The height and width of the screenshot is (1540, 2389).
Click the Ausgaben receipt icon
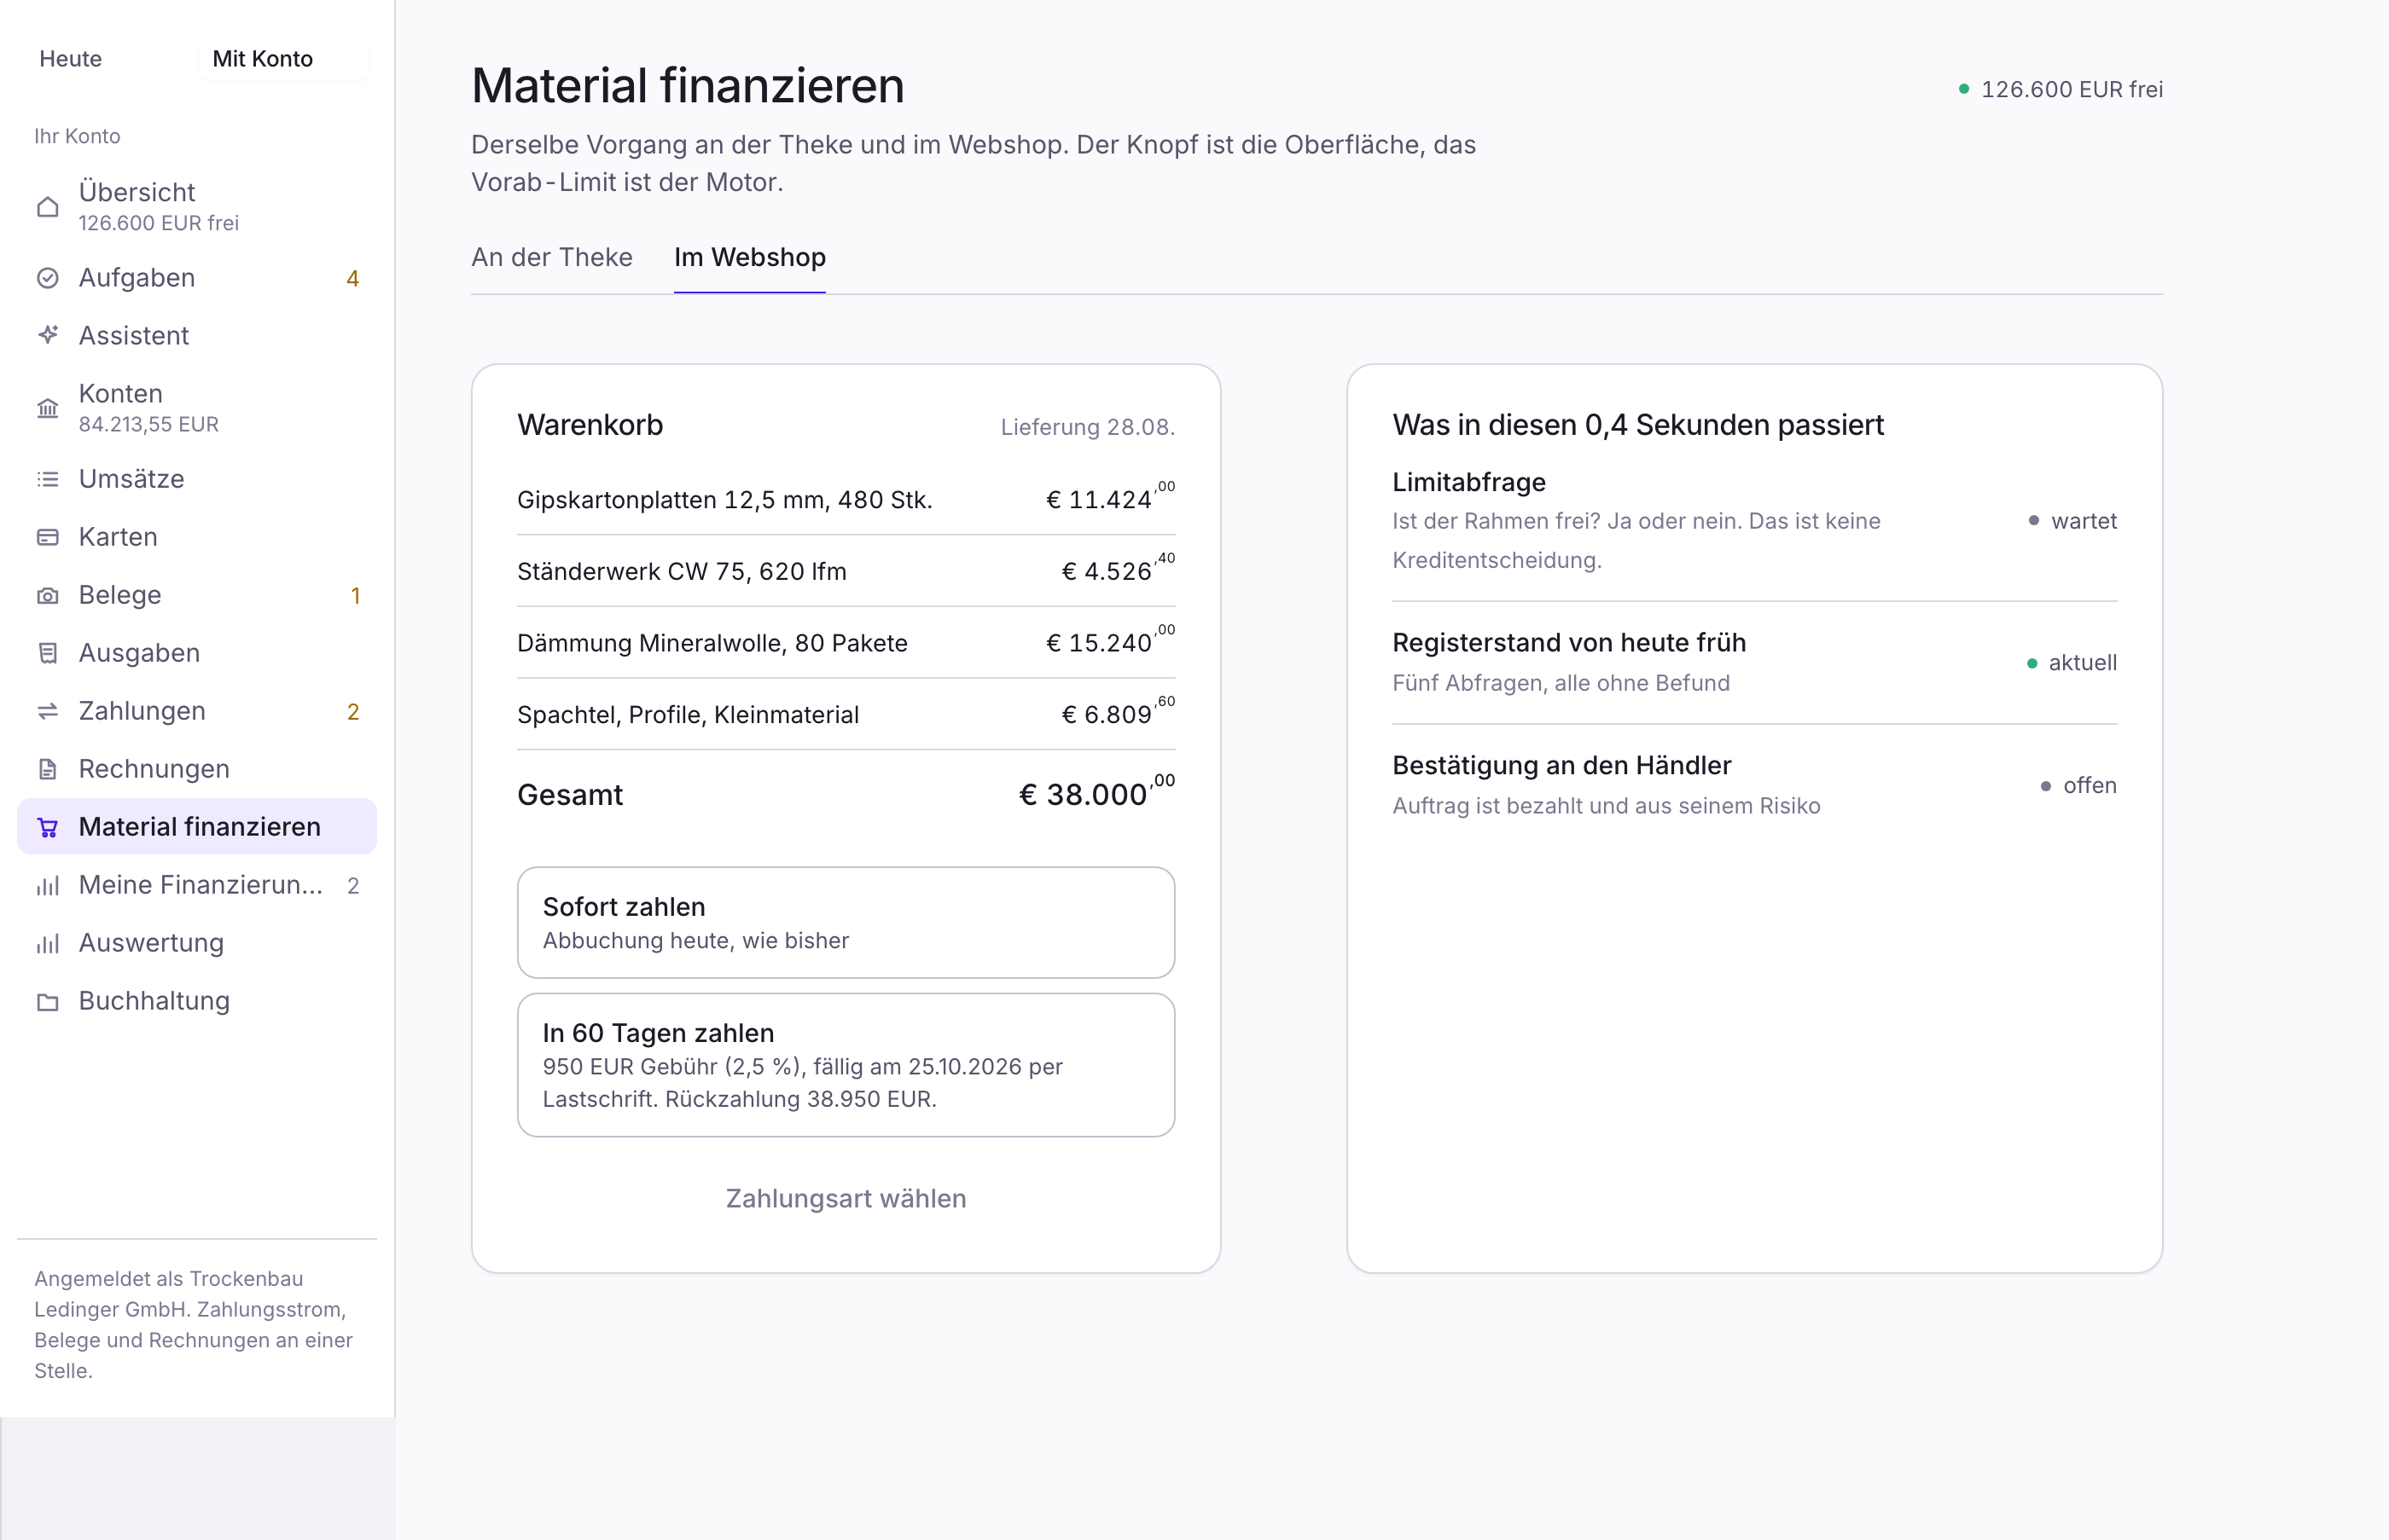click(47, 653)
